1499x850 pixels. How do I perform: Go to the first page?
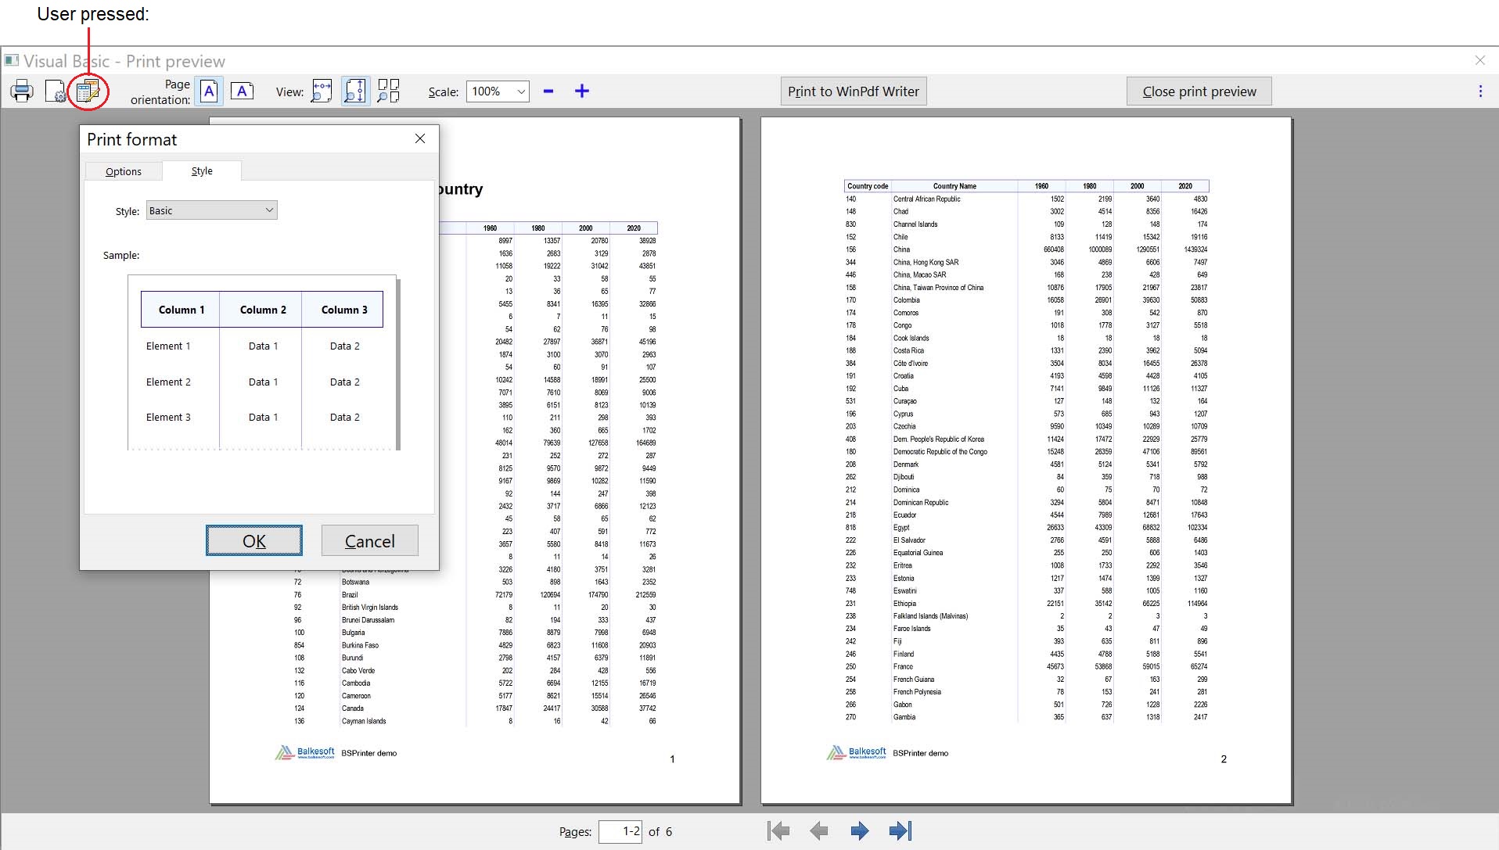point(778,830)
